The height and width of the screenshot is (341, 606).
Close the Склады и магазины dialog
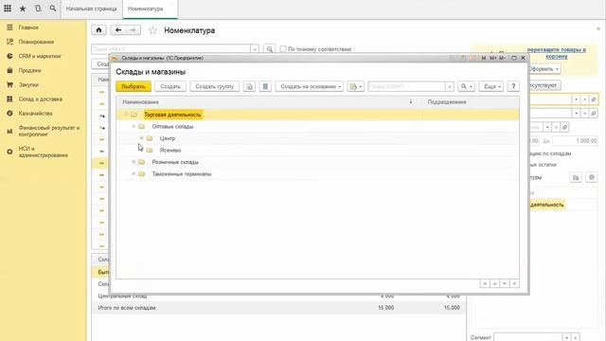point(523,58)
